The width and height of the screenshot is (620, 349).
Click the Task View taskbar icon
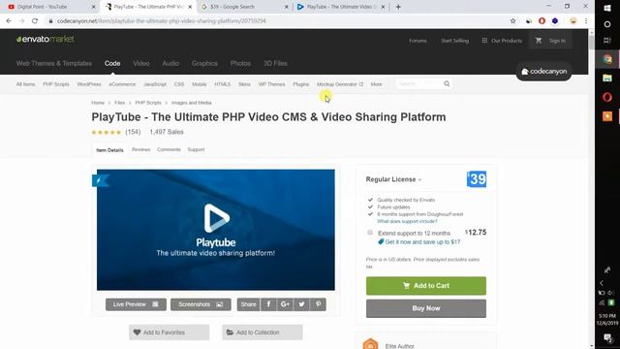click(x=607, y=41)
